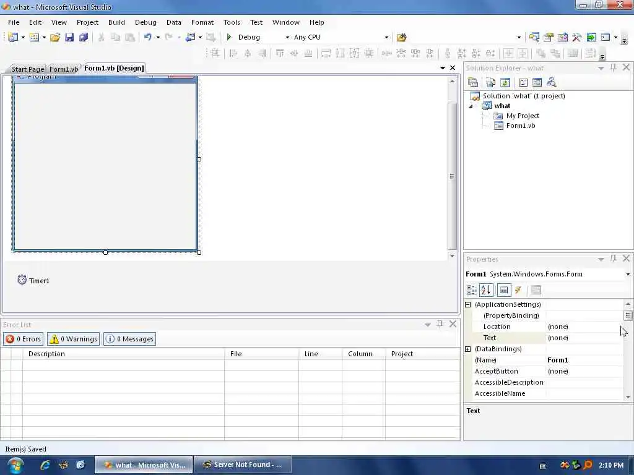Click the designer vertical scrollbar thumb
Screen dimensions: 634x475
(x=452, y=176)
